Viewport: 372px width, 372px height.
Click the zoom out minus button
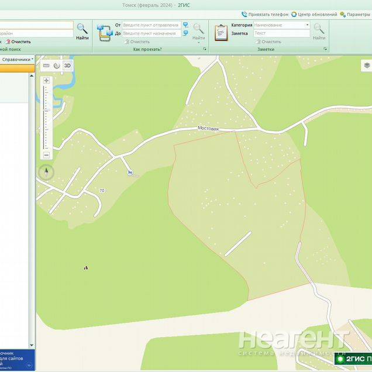click(46, 155)
